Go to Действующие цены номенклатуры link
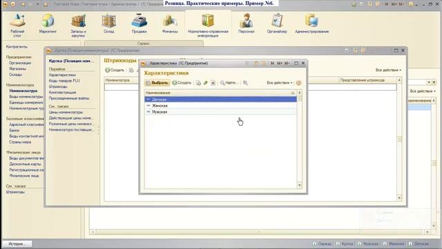 pos(70,118)
